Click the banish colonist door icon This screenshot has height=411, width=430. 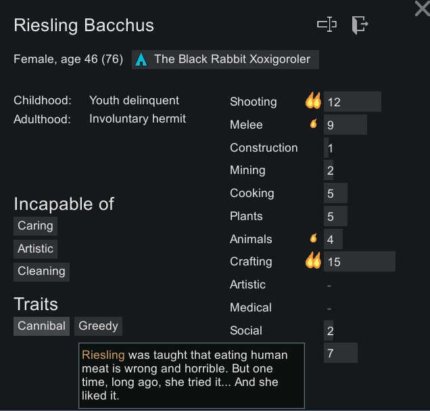[x=359, y=25]
